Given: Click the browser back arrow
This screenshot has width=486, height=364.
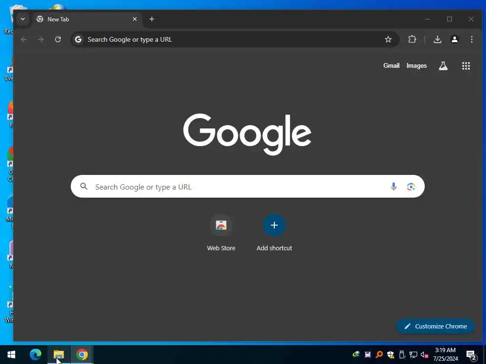Looking at the screenshot, I should click(x=24, y=39).
